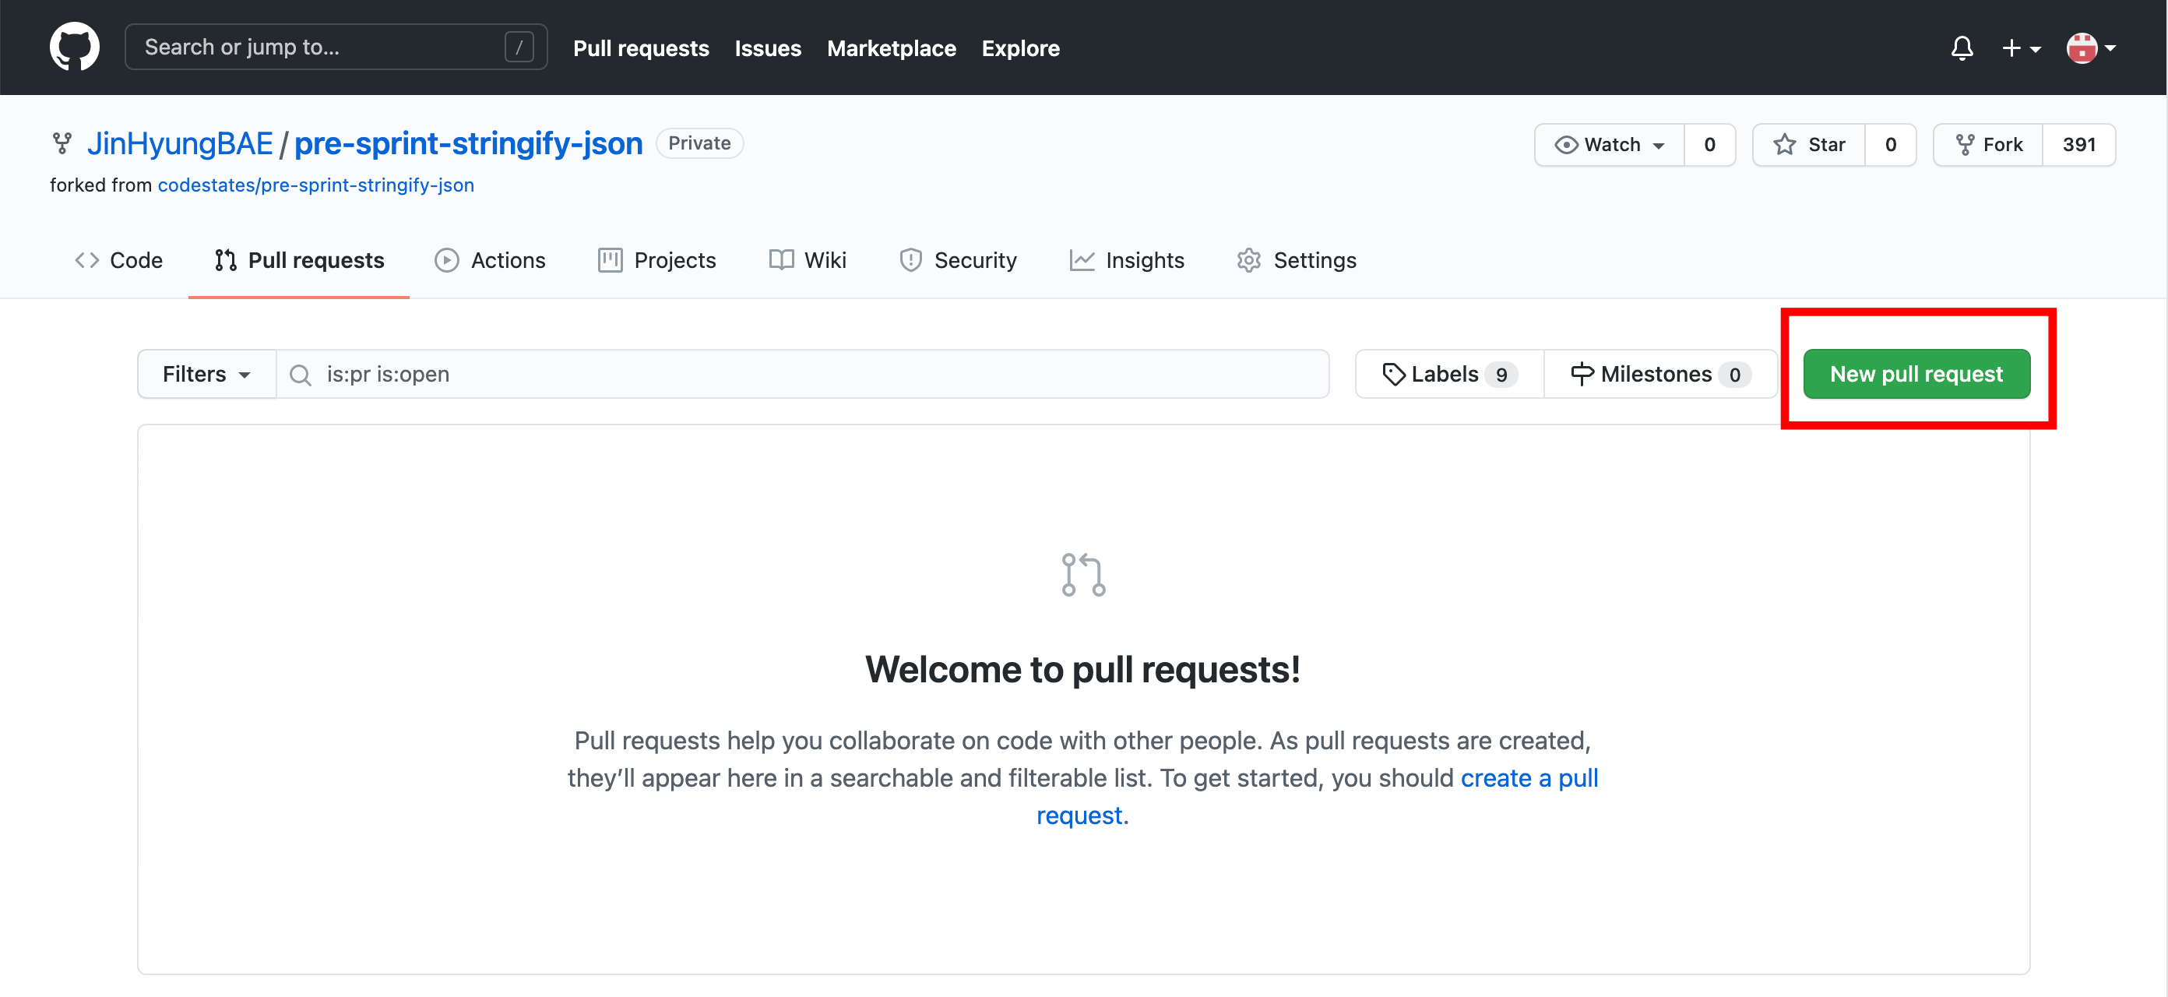Visit the codestates/pre-sprint-stringify-json upstream repository
2168x997 pixels.
point(315,185)
